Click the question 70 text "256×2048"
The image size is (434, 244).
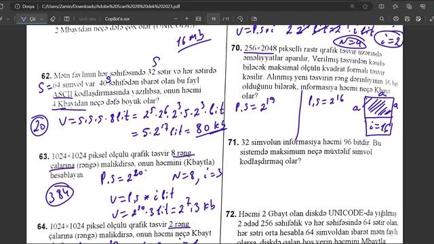[x=260, y=48]
